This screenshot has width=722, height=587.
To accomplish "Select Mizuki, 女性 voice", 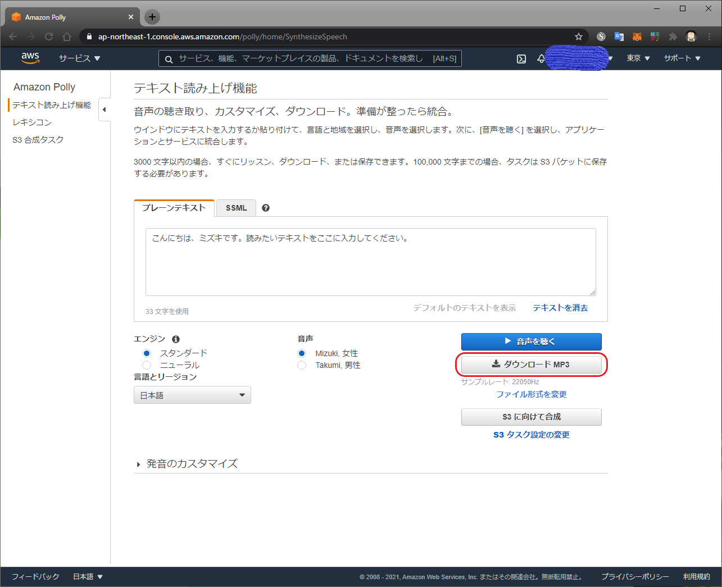I will coord(302,353).
